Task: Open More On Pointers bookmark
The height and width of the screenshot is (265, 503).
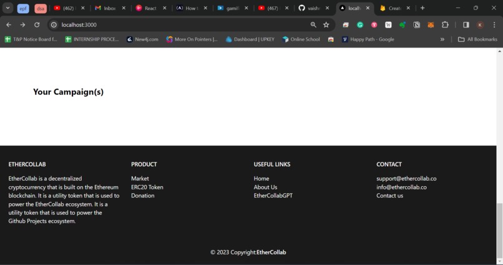Action: (192, 39)
